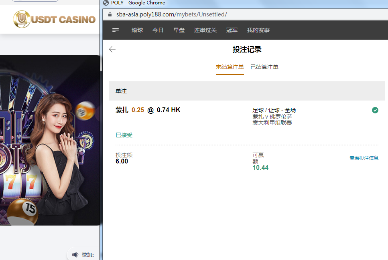Open the 连串过关 menu item
The height and width of the screenshot is (260, 388).
205,30
